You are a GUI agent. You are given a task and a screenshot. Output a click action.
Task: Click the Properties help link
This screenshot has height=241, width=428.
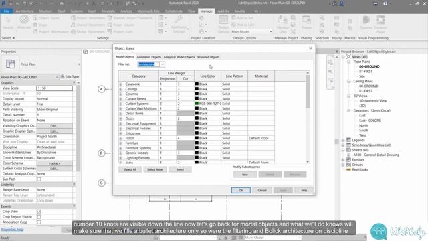click(x=12, y=230)
